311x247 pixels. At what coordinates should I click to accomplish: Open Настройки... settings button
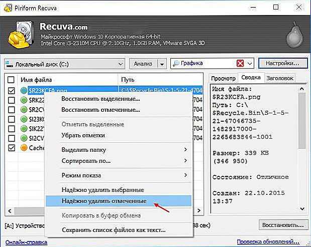point(283,64)
